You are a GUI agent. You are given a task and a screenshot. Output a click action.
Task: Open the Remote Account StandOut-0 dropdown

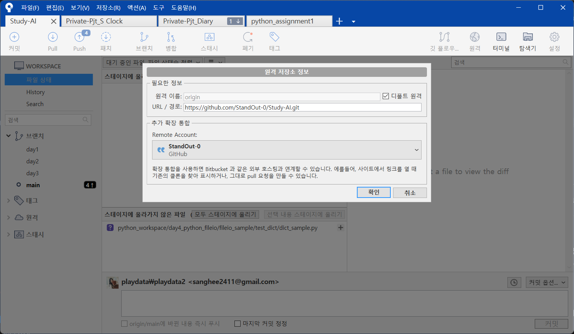287,150
